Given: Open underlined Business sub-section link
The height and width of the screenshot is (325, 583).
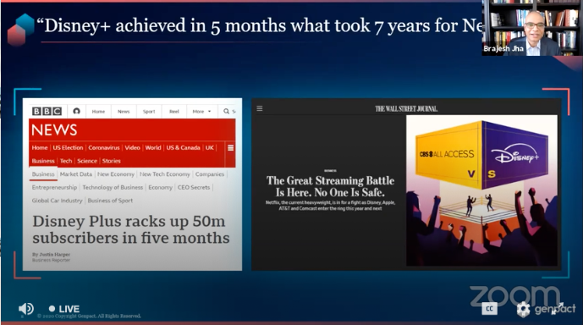Looking at the screenshot, I should [43, 174].
